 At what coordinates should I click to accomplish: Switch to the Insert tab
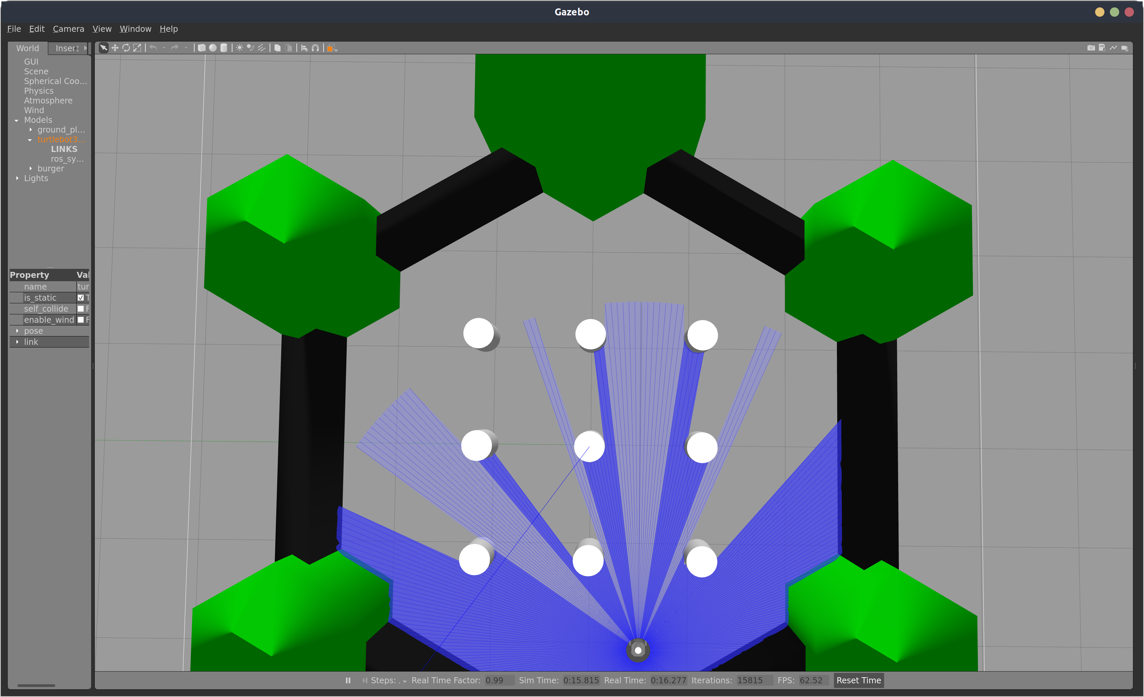(x=67, y=48)
